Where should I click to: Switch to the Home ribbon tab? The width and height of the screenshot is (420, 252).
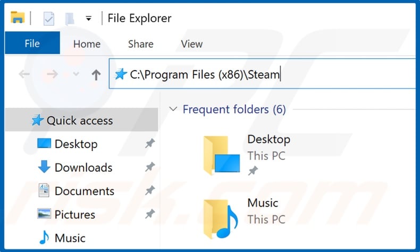click(87, 44)
